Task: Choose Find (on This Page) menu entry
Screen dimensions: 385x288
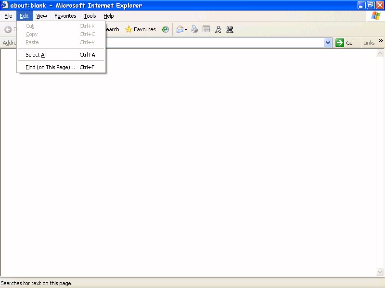Action: tap(62, 67)
